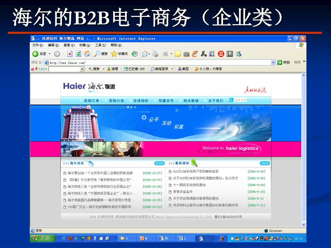Screen dimensions: 331x248
Task: Click the Messenger people icon in toolbar
Action: pos(239,54)
